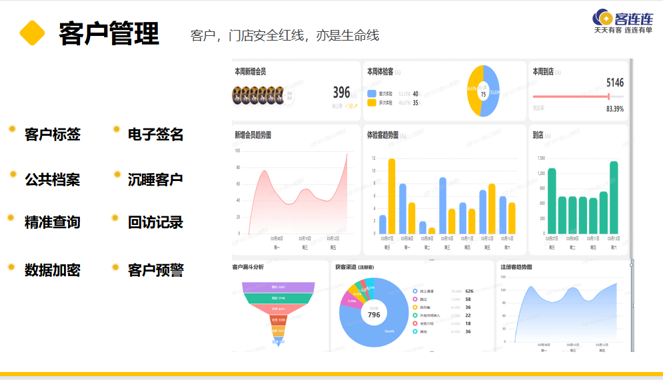The image size is (663, 380).
Task: Click the 83.39% arrival rate value
Action: coord(615,109)
